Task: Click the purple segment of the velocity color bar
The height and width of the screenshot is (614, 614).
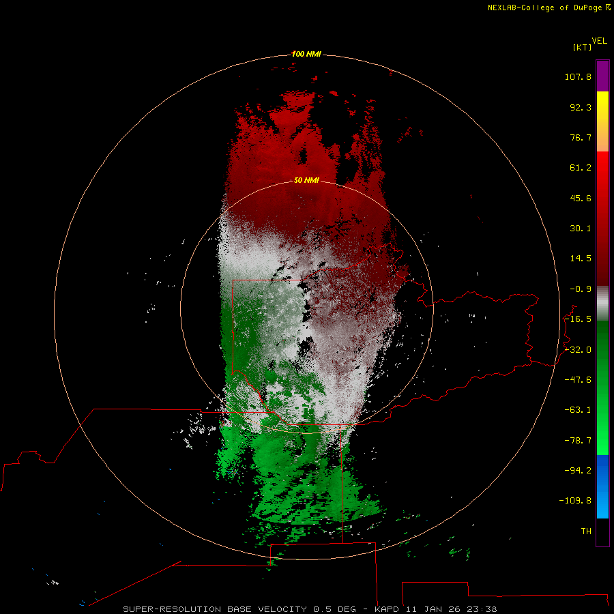Action: coord(602,76)
